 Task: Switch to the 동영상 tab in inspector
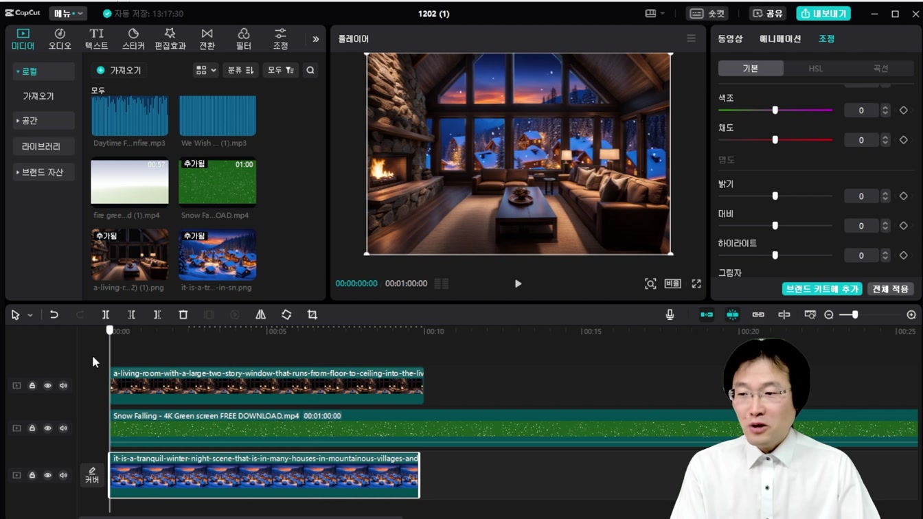pos(730,39)
